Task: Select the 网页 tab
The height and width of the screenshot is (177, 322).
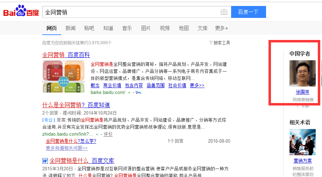Action: pos(51,28)
